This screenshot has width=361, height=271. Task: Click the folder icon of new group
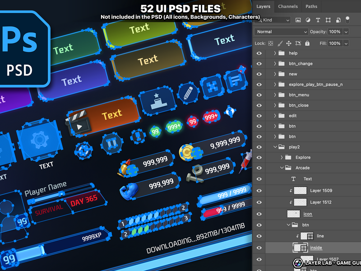tap(281, 74)
